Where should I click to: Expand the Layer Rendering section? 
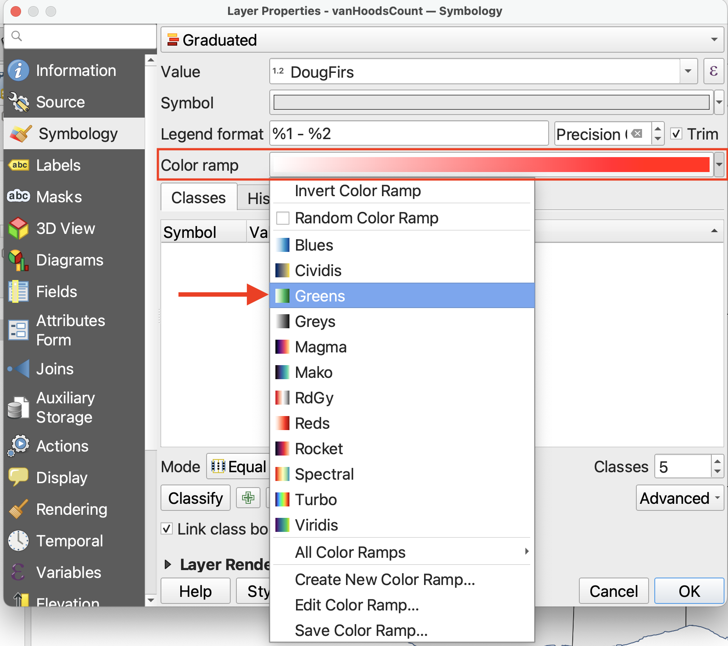pyautogui.click(x=168, y=564)
